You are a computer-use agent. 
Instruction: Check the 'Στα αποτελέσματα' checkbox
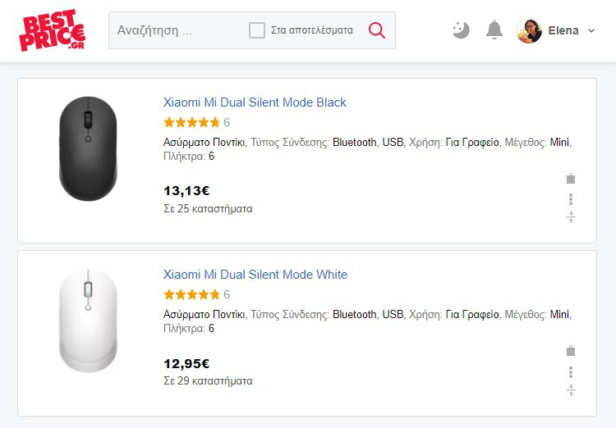click(257, 30)
